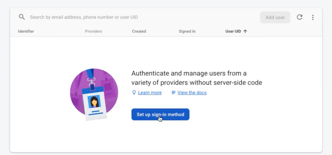Viewport: 332px width, 155px height.
Task: Click the User UID sort arrow
Action: pos(245,31)
